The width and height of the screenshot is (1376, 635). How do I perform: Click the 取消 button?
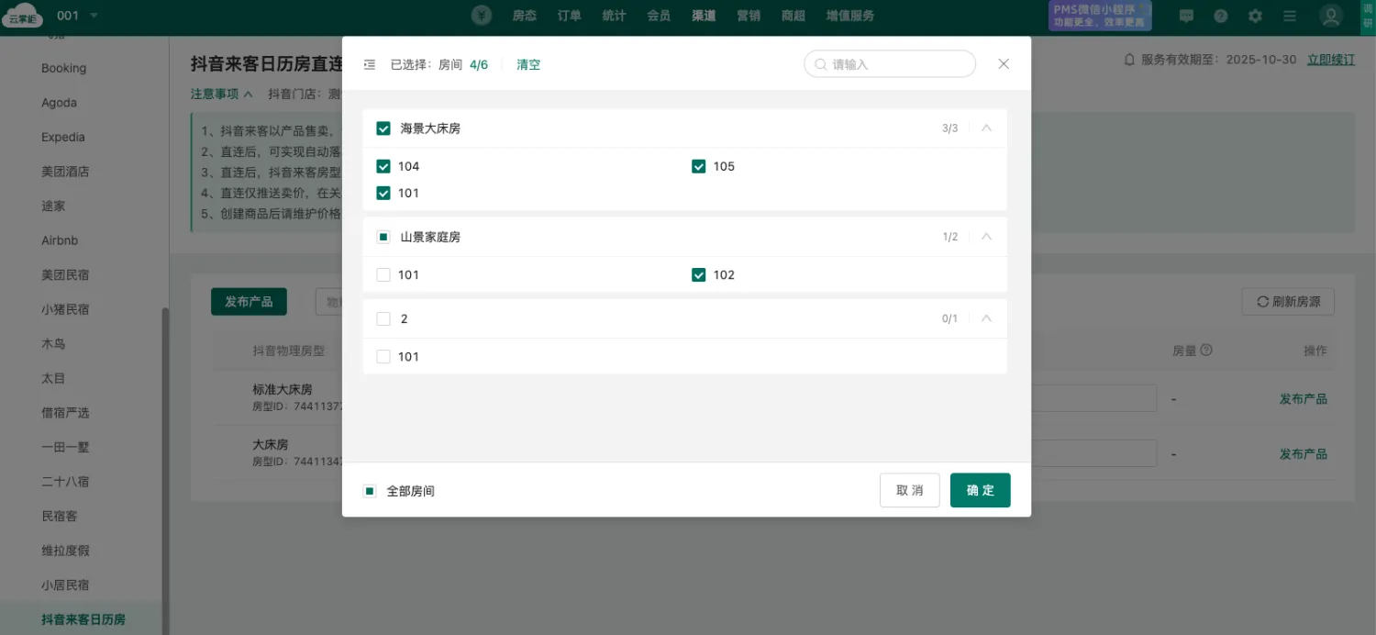coord(910,490)
